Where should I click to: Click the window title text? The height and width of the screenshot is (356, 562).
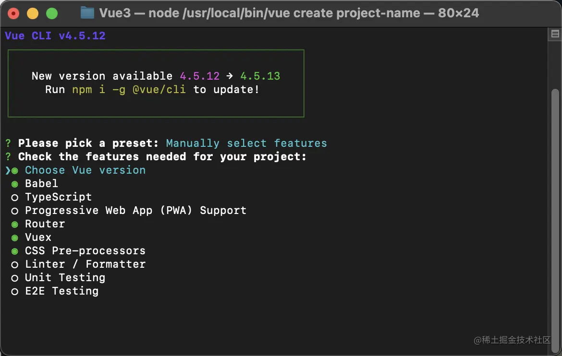pyautogui.click(x=289, y=13)
